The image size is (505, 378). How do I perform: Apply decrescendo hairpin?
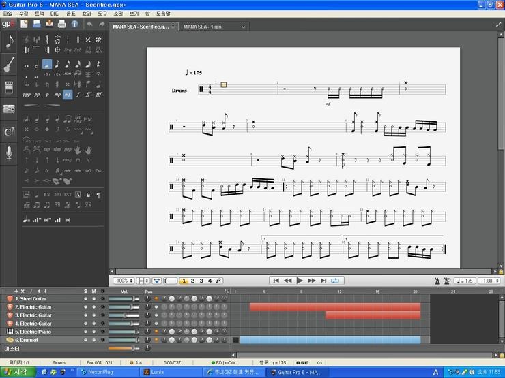[x=52, y=105]
